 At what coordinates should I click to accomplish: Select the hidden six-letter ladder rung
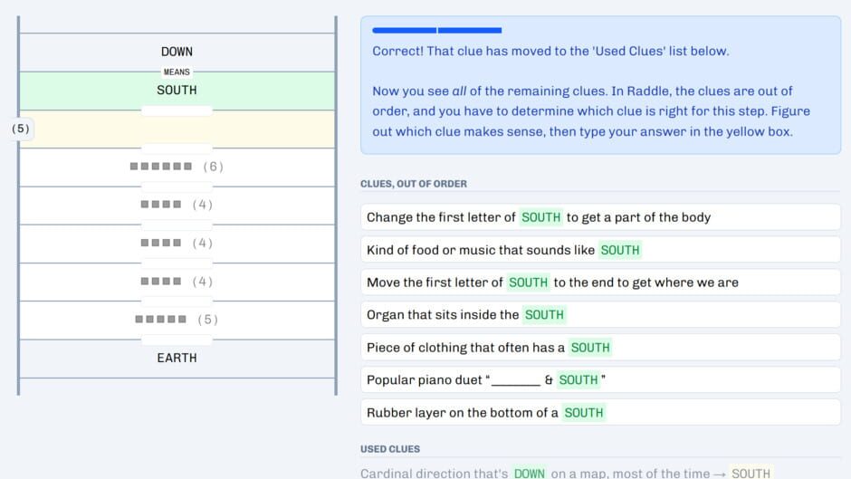pyautogui.click(x=177, y=167)
